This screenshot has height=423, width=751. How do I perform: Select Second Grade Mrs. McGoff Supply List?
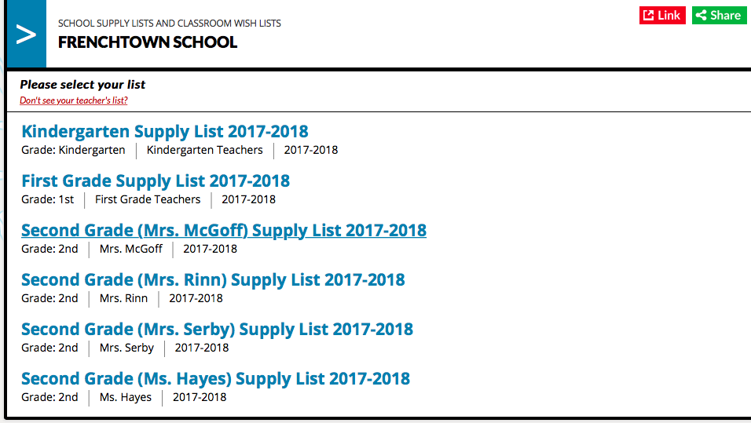pyautogui.click(x=224, y=230)
